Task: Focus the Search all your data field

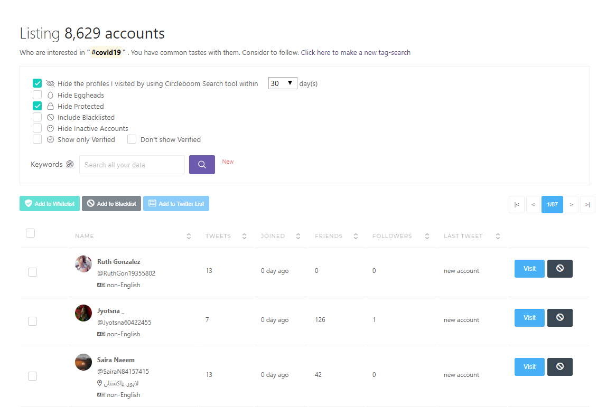Action: 132,165
